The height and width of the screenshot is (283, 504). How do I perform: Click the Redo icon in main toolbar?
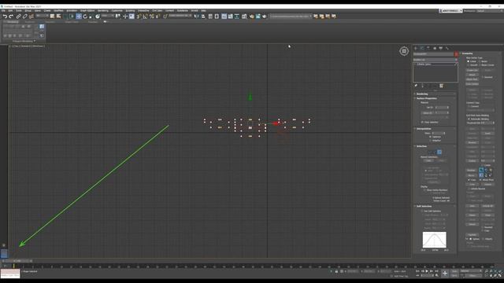click(11, 16)
